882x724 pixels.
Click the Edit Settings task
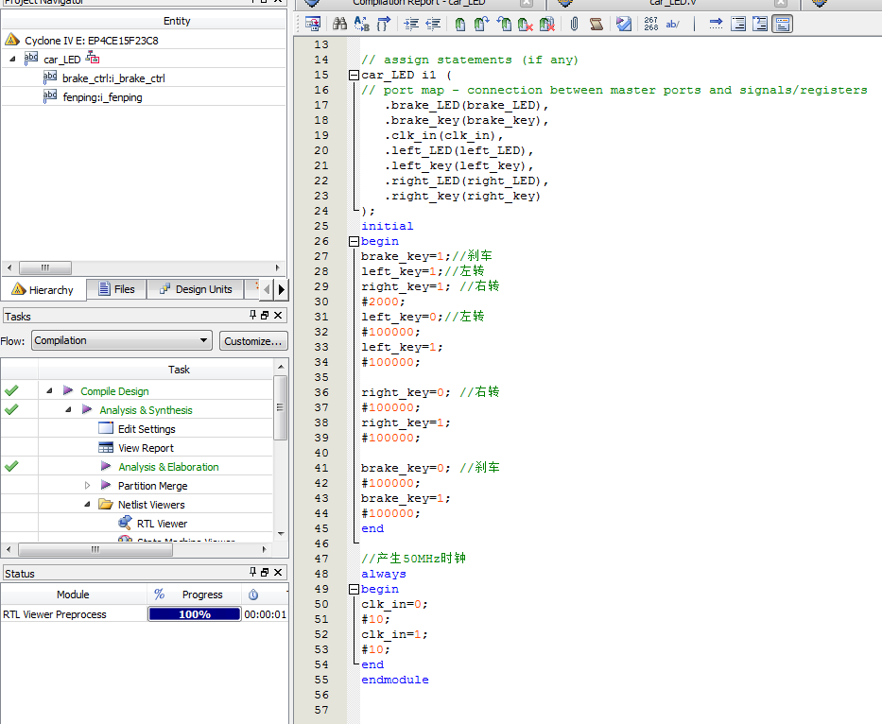pyautogui.click(x=147, y=429)
